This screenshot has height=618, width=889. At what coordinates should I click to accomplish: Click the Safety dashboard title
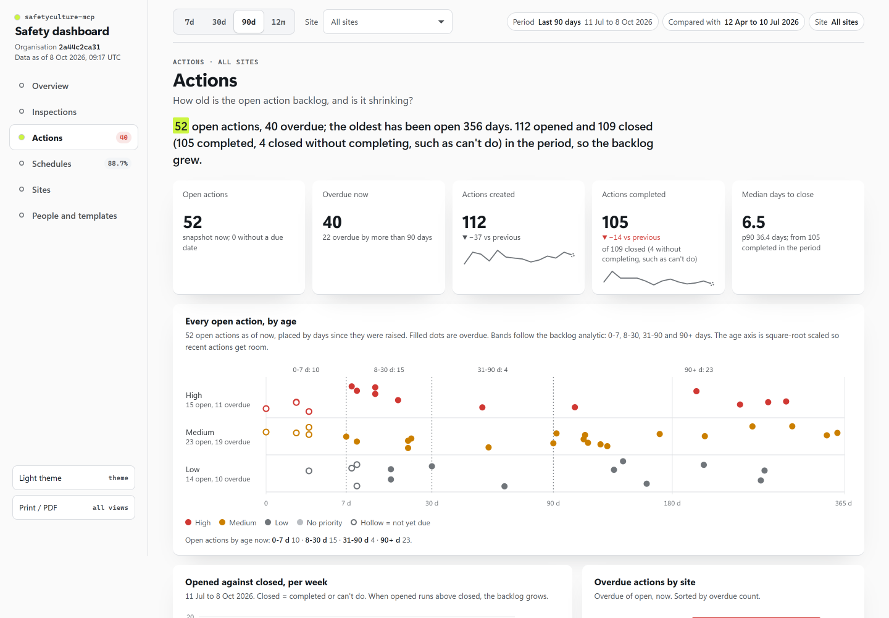(x=62, y=31)
